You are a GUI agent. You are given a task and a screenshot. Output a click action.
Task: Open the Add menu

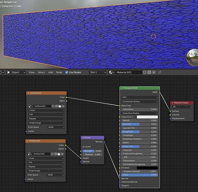point(51,73)
